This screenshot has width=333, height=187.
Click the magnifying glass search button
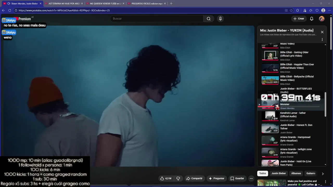[x=209, y=19]
